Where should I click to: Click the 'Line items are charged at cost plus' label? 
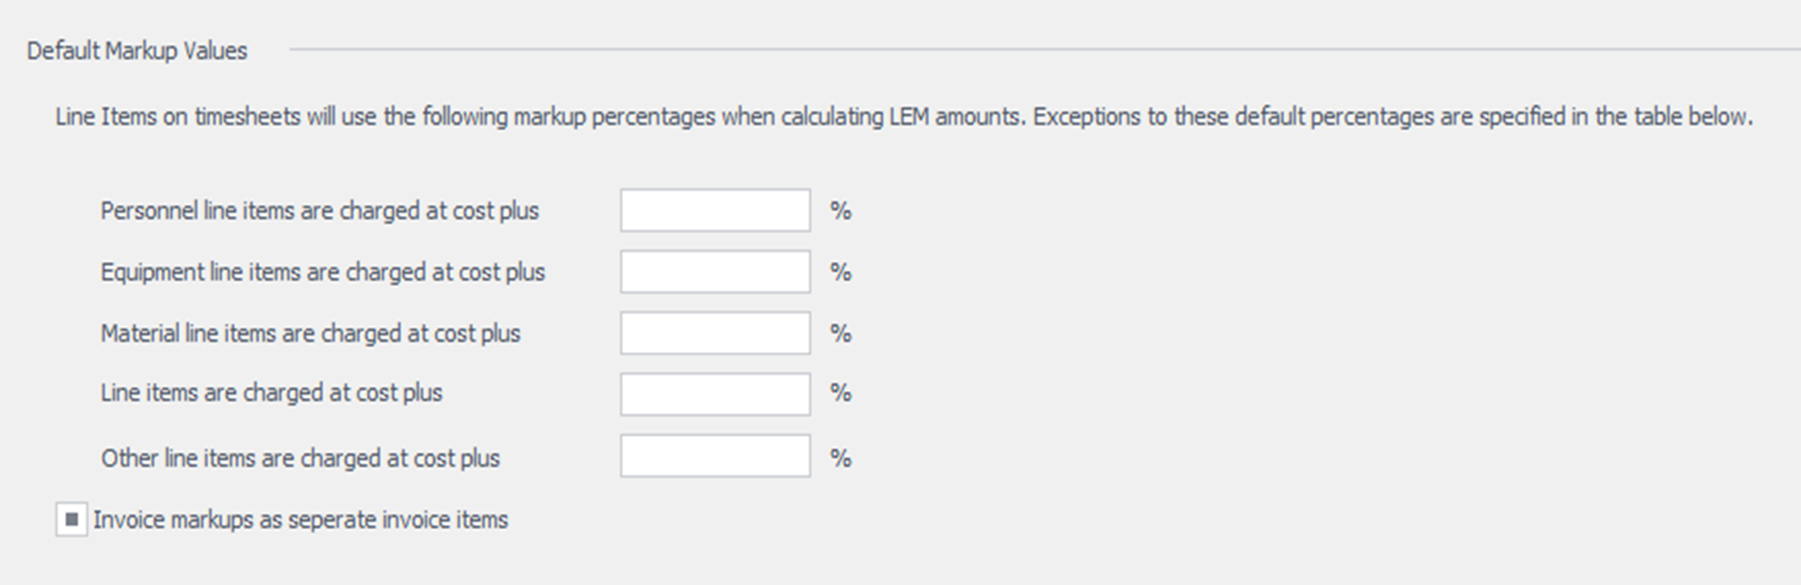tap(272, 393)
